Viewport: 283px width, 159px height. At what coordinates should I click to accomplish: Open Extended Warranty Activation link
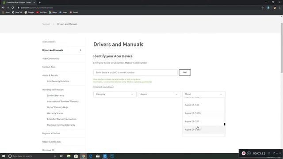(x=62, y=119)
